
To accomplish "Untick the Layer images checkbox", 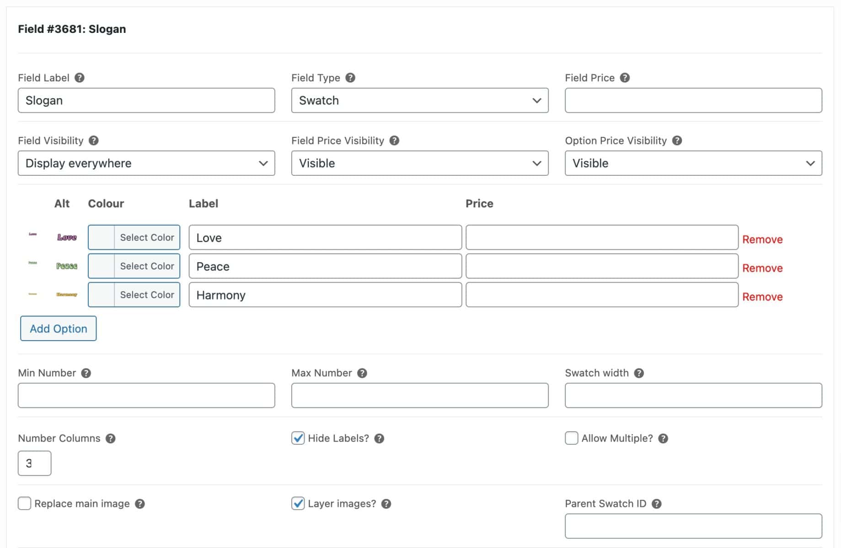I will pos(298,503).
